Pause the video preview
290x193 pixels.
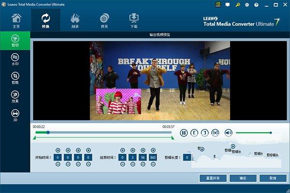(x=184, y=133)
